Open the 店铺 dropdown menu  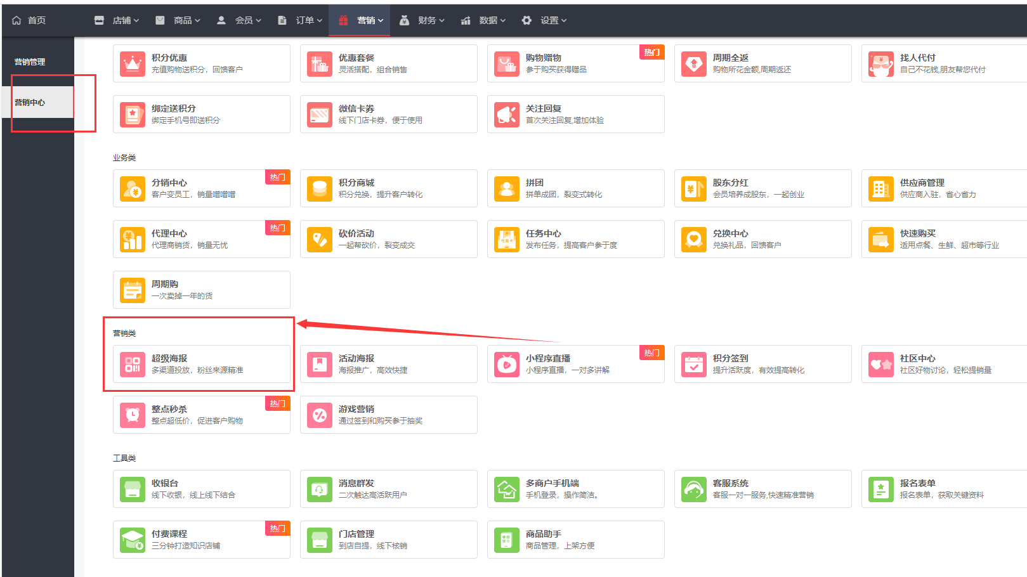(x=117, y=20)
